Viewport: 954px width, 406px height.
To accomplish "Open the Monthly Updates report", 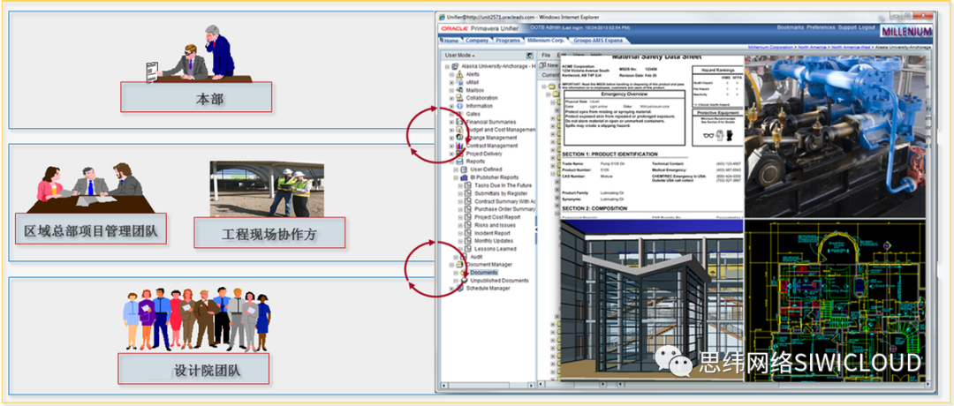I will [x=494, y=241].
